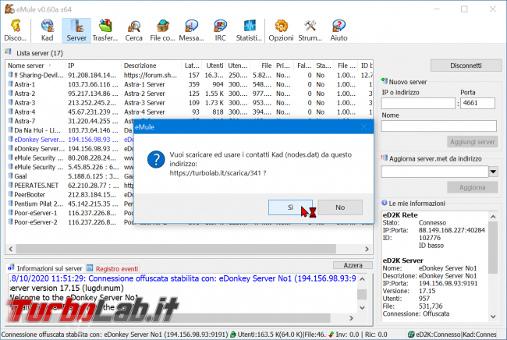Sort by Nome server column header
The image size is (507, 340).
pos(35,66)
